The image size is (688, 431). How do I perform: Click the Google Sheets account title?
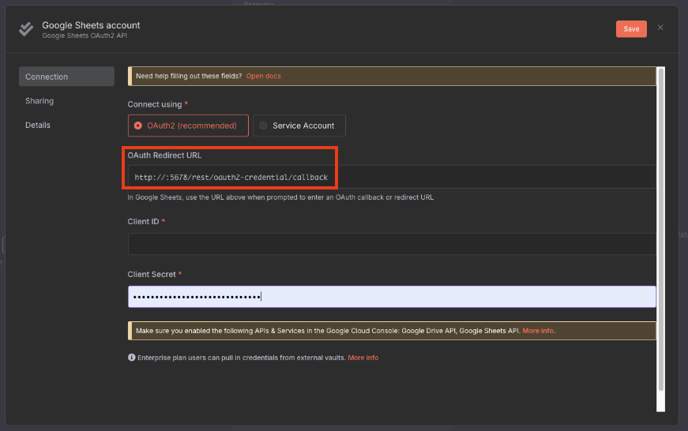coord(91,25)
